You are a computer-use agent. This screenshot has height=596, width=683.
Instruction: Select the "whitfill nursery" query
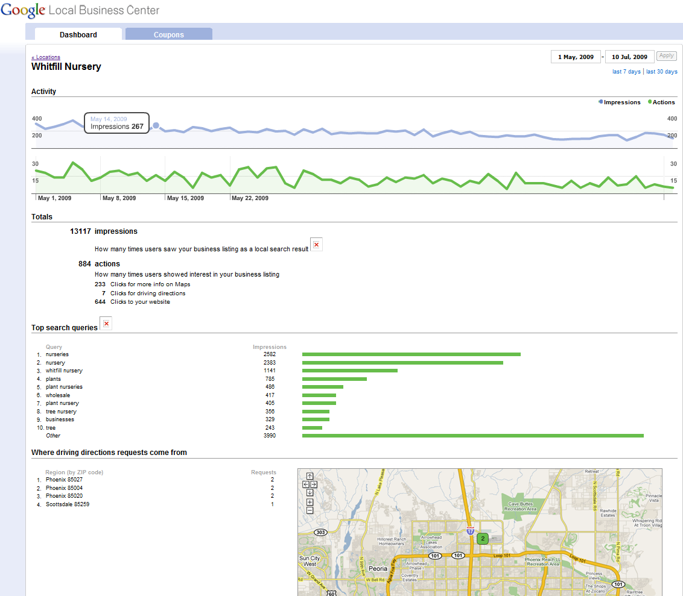coord(64,371)
